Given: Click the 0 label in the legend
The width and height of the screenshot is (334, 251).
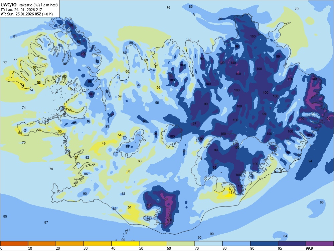Looking at the screenshot, I should coord(1,248).
